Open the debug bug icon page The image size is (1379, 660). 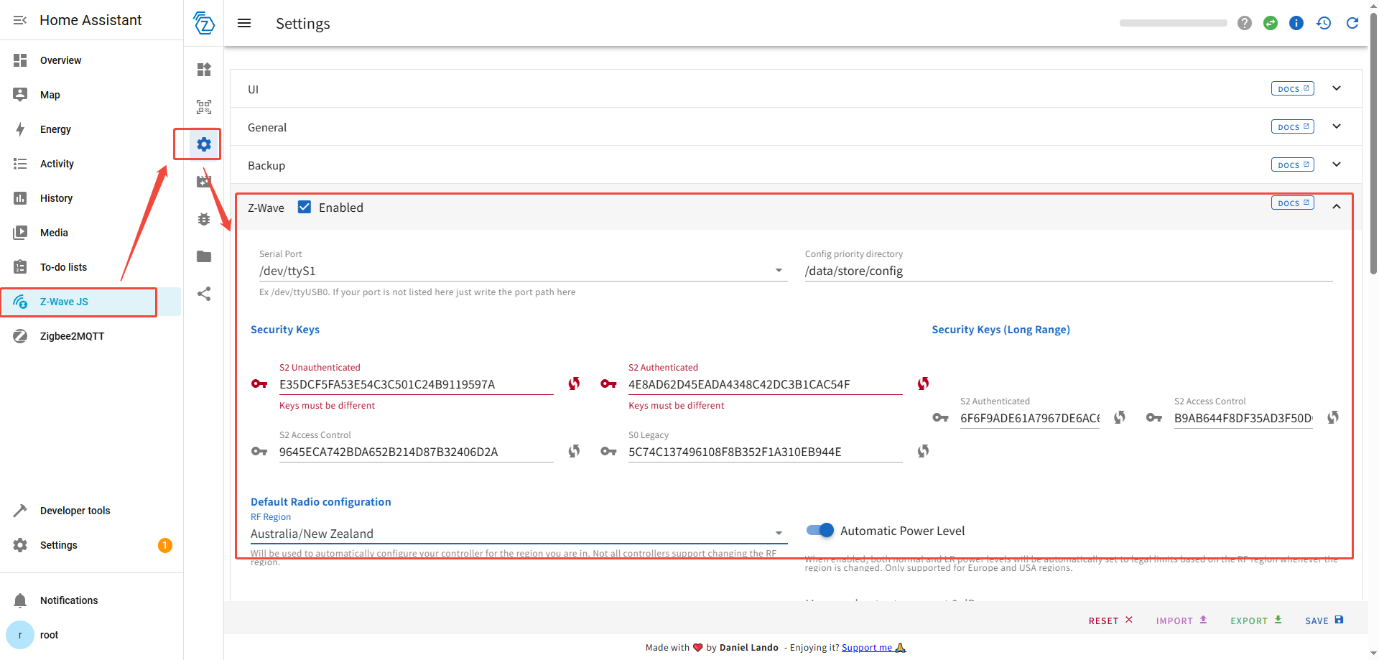coord(204,219)
